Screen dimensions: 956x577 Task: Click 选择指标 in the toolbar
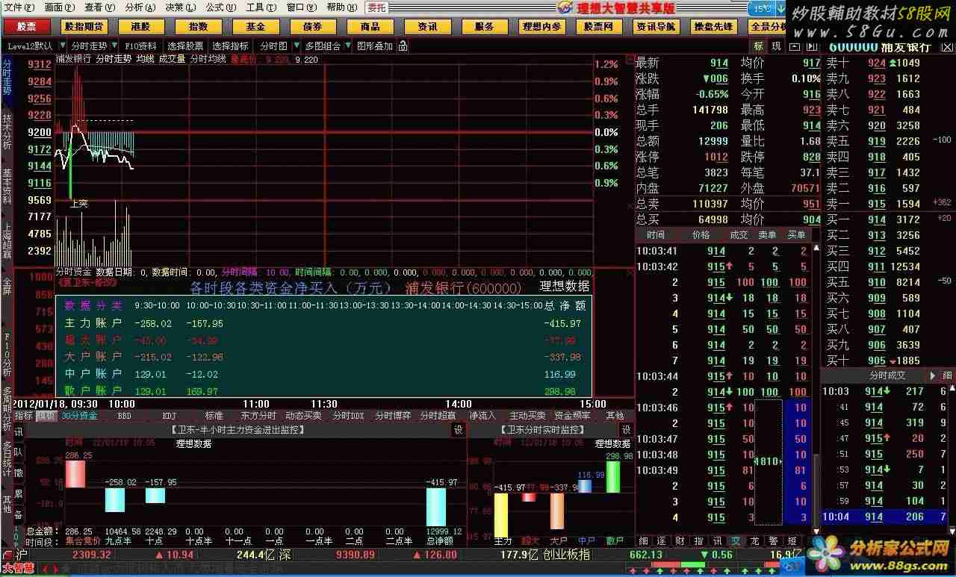coord(231,46)
